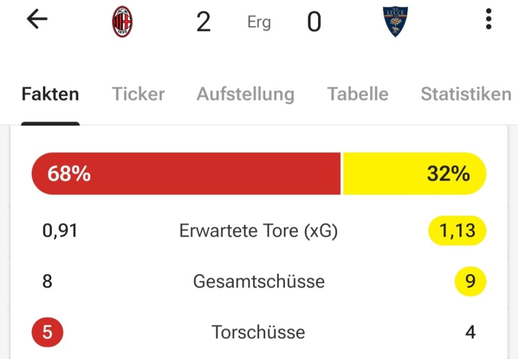Image resolution: width=518 pixels, height=359 pixels.
Task: Click the Gesamtschüsse stat label
Action: 259,281
